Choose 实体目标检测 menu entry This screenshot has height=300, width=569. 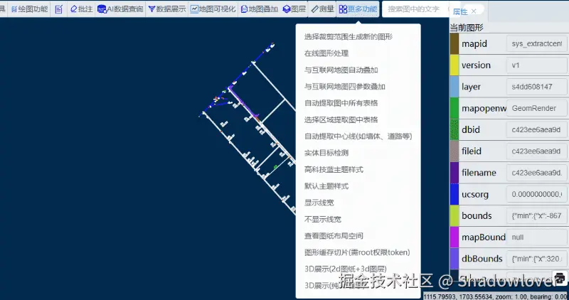pyautogui.click(x=326, y=153)
